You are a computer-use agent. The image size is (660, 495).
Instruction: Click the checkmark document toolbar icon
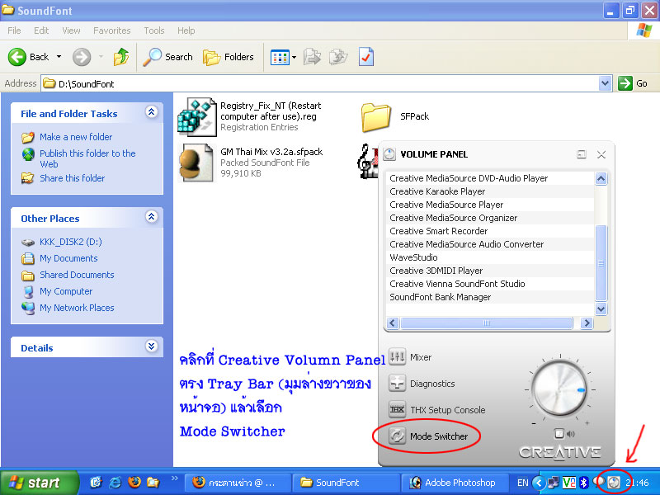coord(365,57)
